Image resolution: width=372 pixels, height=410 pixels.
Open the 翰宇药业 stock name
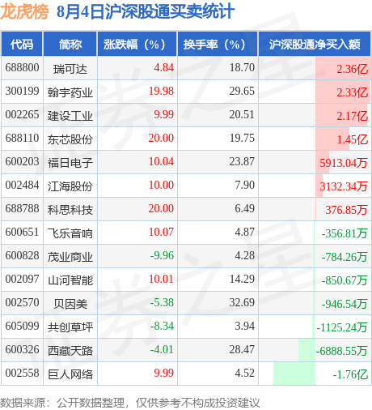coord(70,92)
